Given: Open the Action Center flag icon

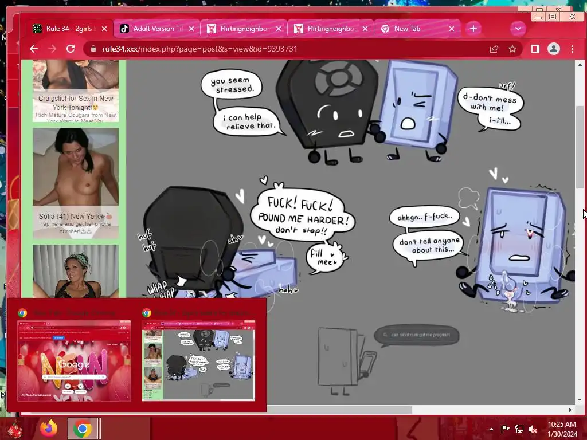Looking at the screenshot, I should coord(505,429).
